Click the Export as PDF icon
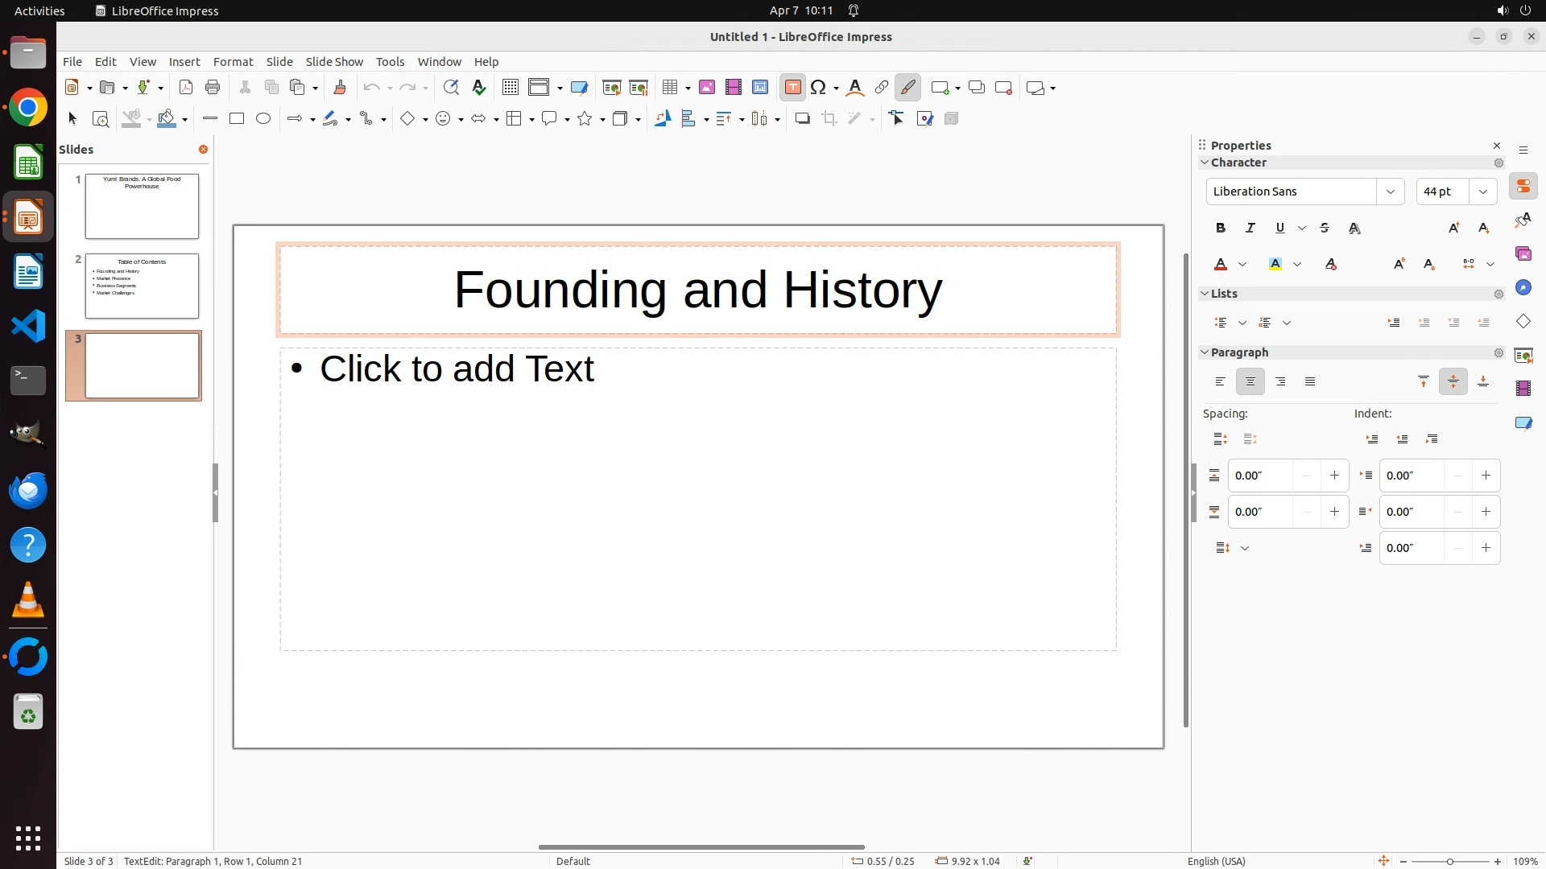The height and width of the screenshot is (869, 1546). coord(186,88)
